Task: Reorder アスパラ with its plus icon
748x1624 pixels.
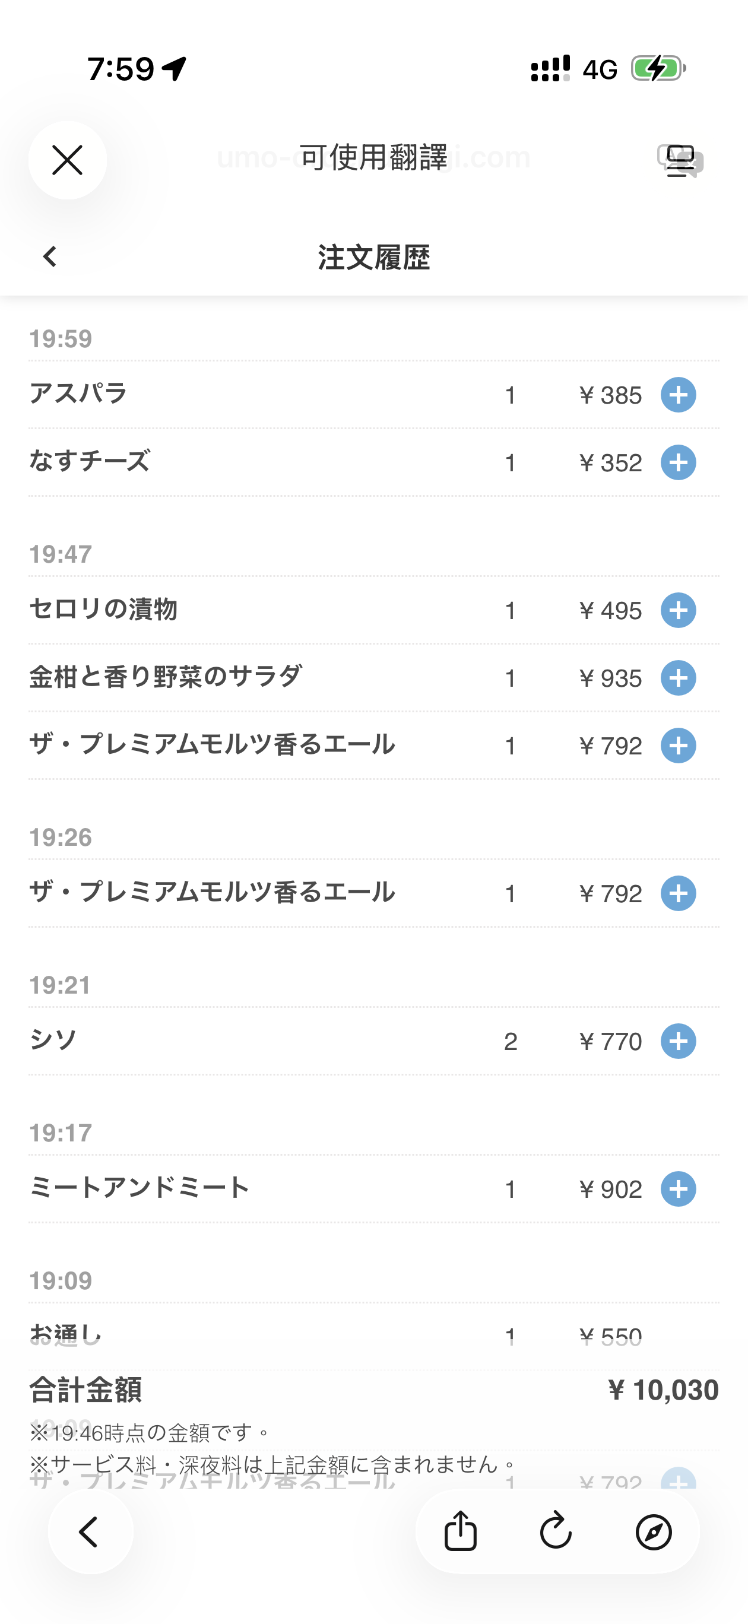Action: point(678,395)
